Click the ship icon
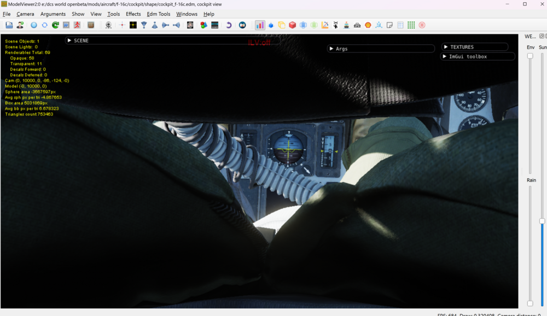The image size is (547, 316). (346, 25)
